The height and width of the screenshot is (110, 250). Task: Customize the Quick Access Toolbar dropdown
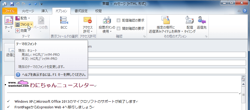pos(41,4)
